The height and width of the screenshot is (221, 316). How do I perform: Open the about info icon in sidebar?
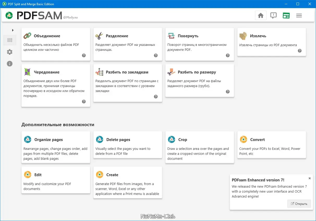tap(10, 64)
